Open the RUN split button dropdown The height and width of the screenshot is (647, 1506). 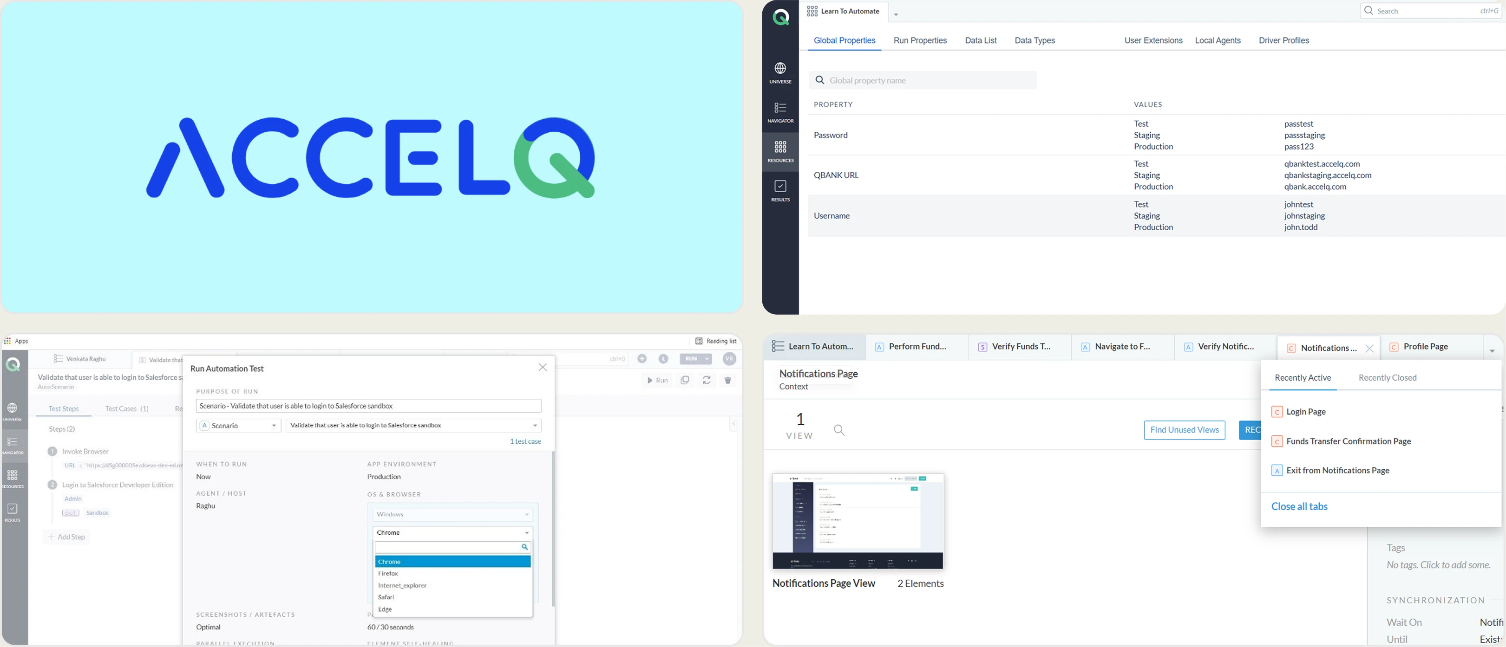(x=707, y=359)
